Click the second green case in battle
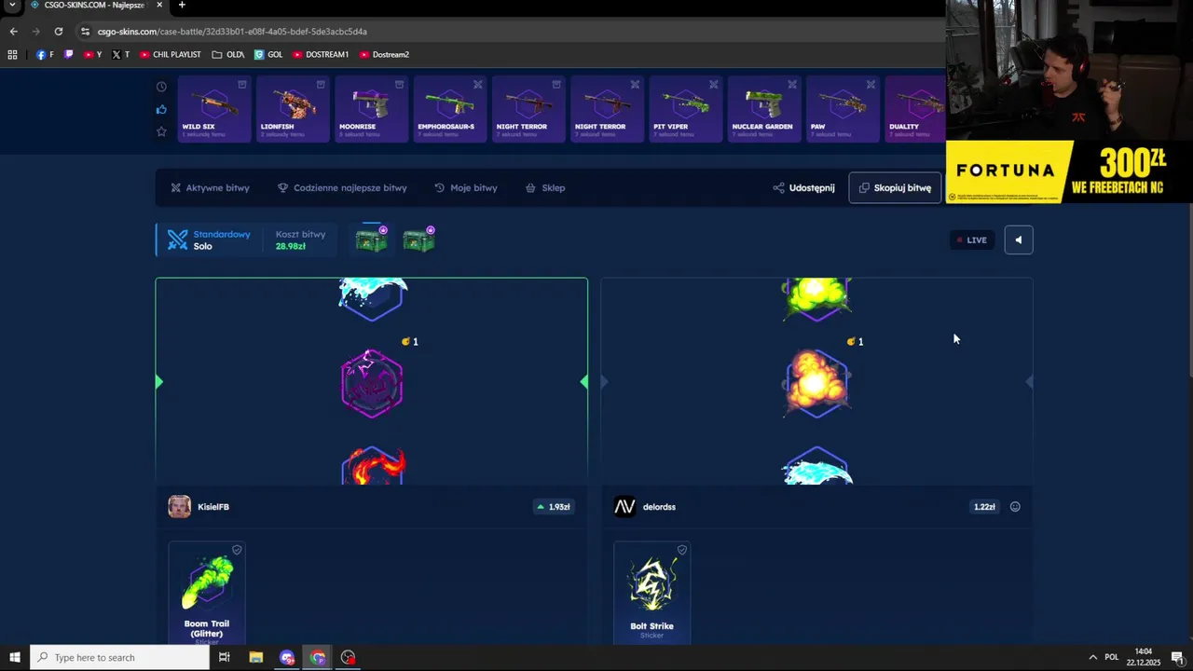This screenshot has height=671, width=1193. tap(418, 240)
